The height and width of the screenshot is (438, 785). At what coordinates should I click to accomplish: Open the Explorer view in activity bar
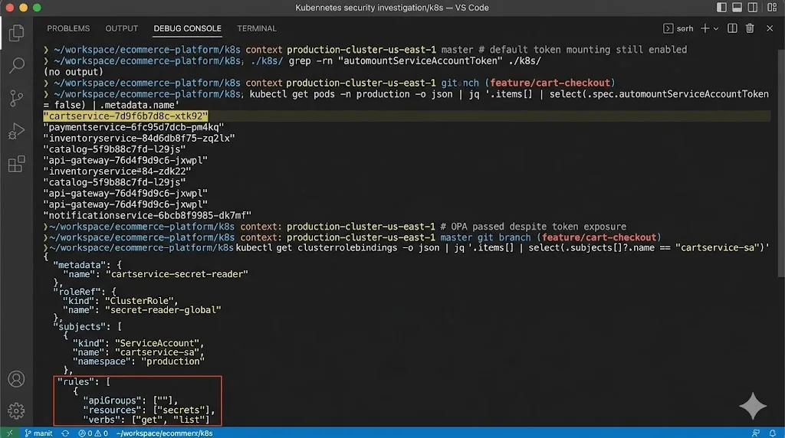click(x=16, y=33)
